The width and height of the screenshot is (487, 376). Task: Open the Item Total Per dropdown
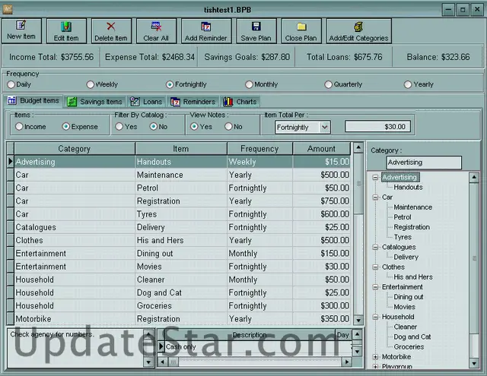click(325, 127)
